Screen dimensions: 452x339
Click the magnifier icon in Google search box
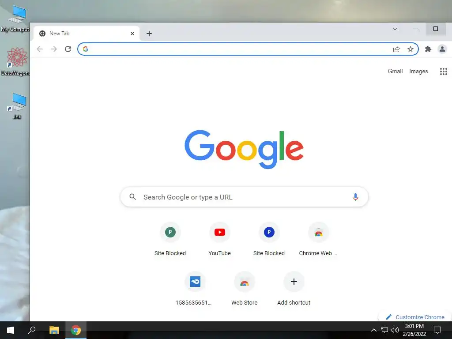(132, 197)
